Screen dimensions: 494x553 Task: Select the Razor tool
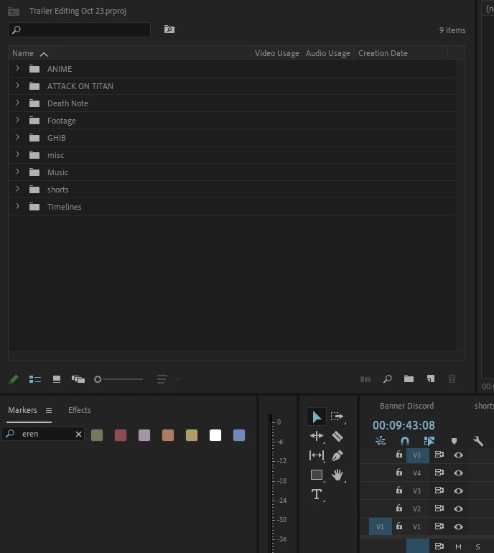pos(337,436)
